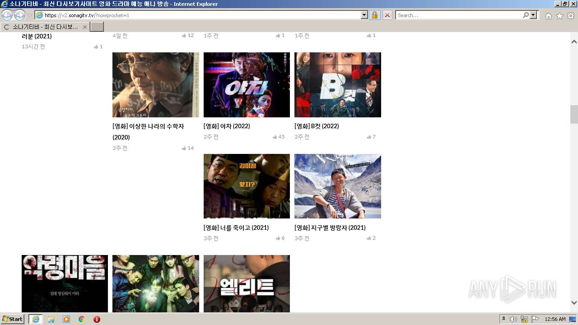Open the 엘리트 poster thumbnail
The image size is (578, 325).
(x=247, y=283)
